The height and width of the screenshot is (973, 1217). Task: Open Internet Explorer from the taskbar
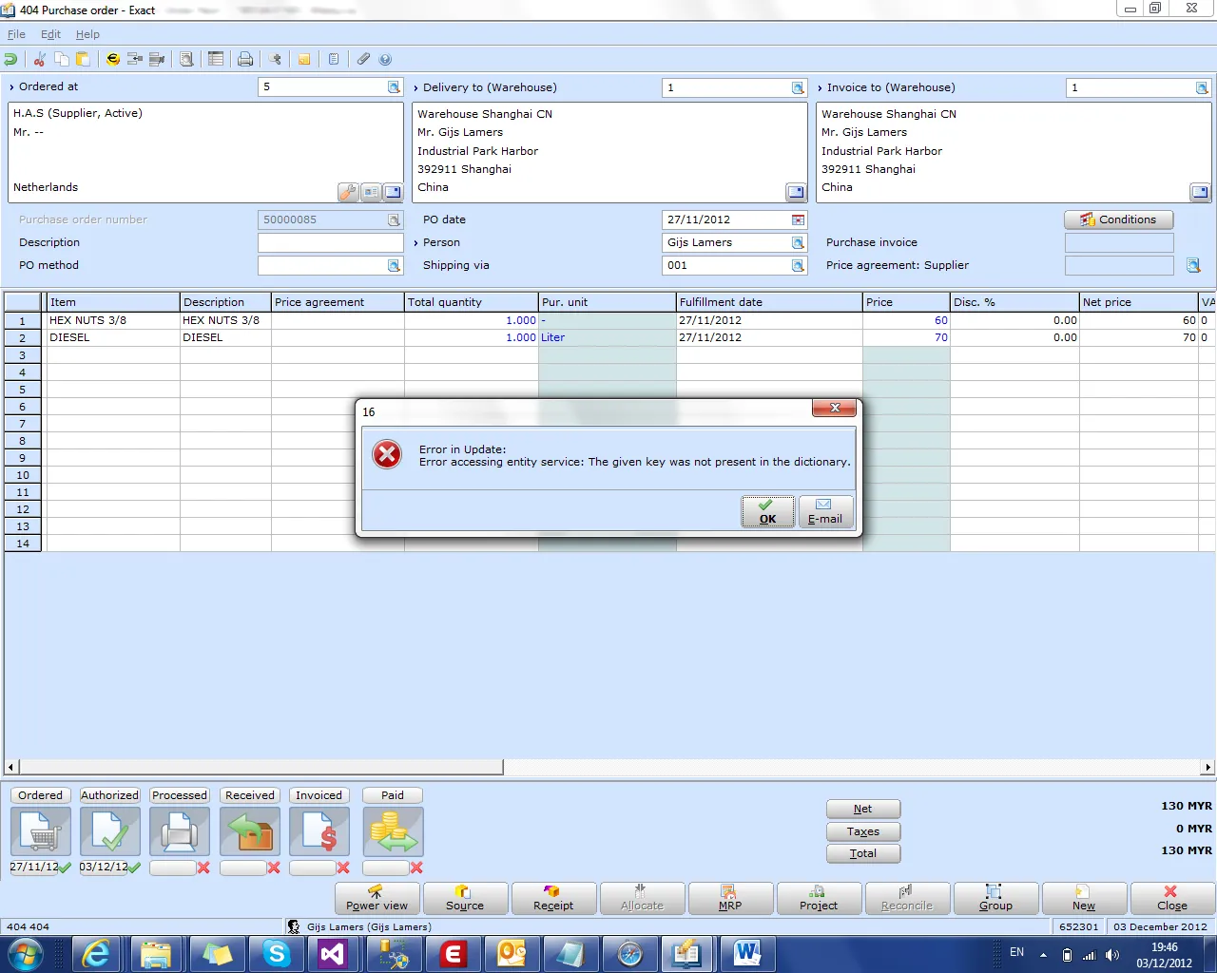point(96,953)
